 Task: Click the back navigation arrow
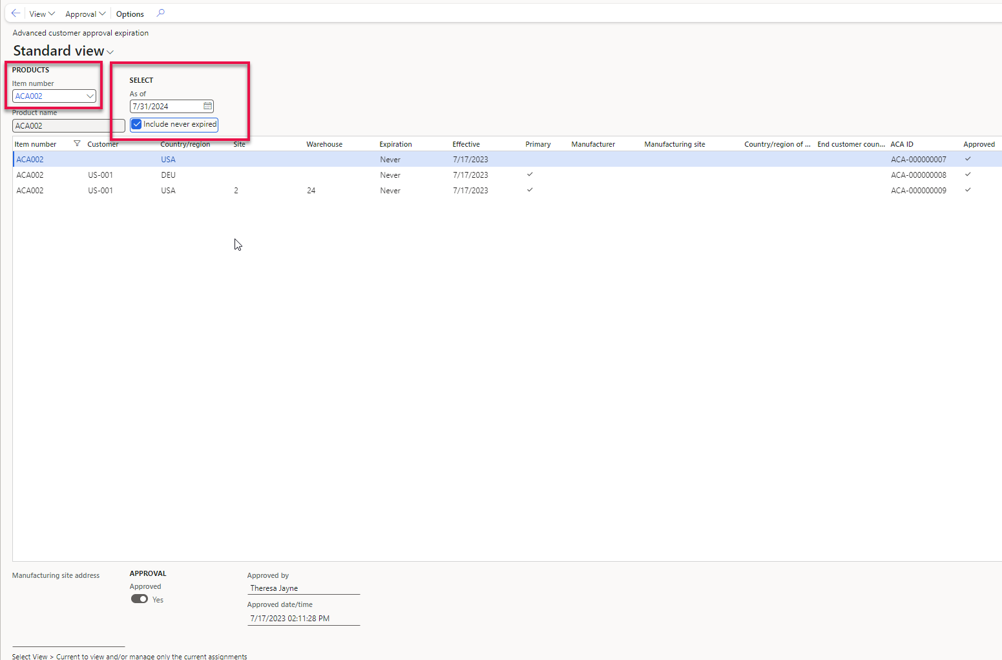16,13
